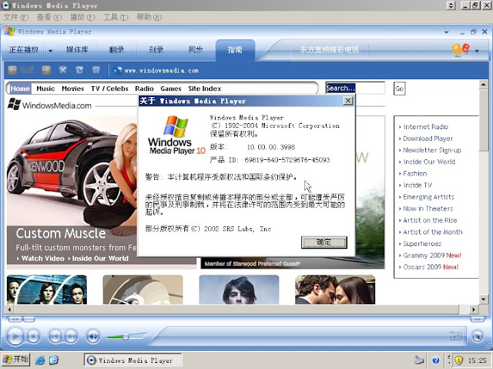Image resolution: width=493 pixels, height=369 pixels.
Task: Click the fast-forward seek button at right of seek bar
Action: click(x=477, y=319)
